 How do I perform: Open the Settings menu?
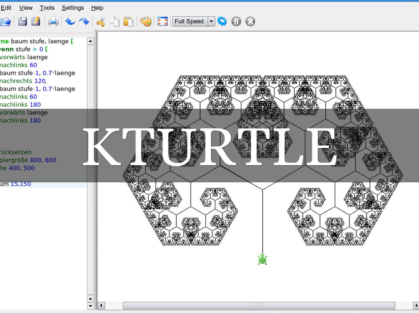(72, 8)
